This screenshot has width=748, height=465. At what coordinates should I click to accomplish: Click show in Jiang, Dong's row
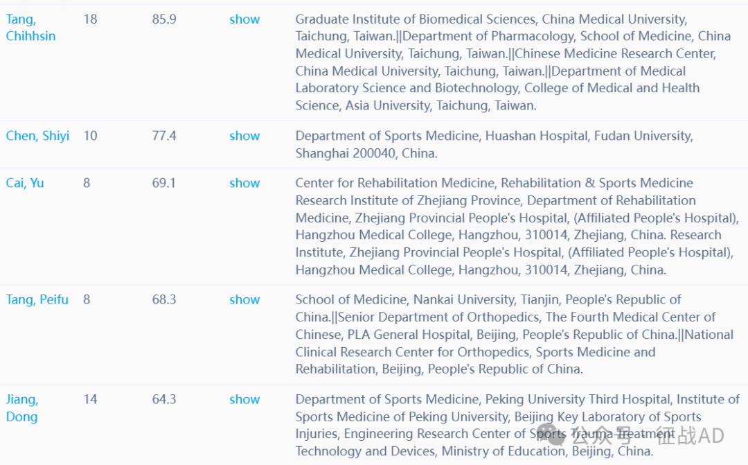tap(244, 400)
